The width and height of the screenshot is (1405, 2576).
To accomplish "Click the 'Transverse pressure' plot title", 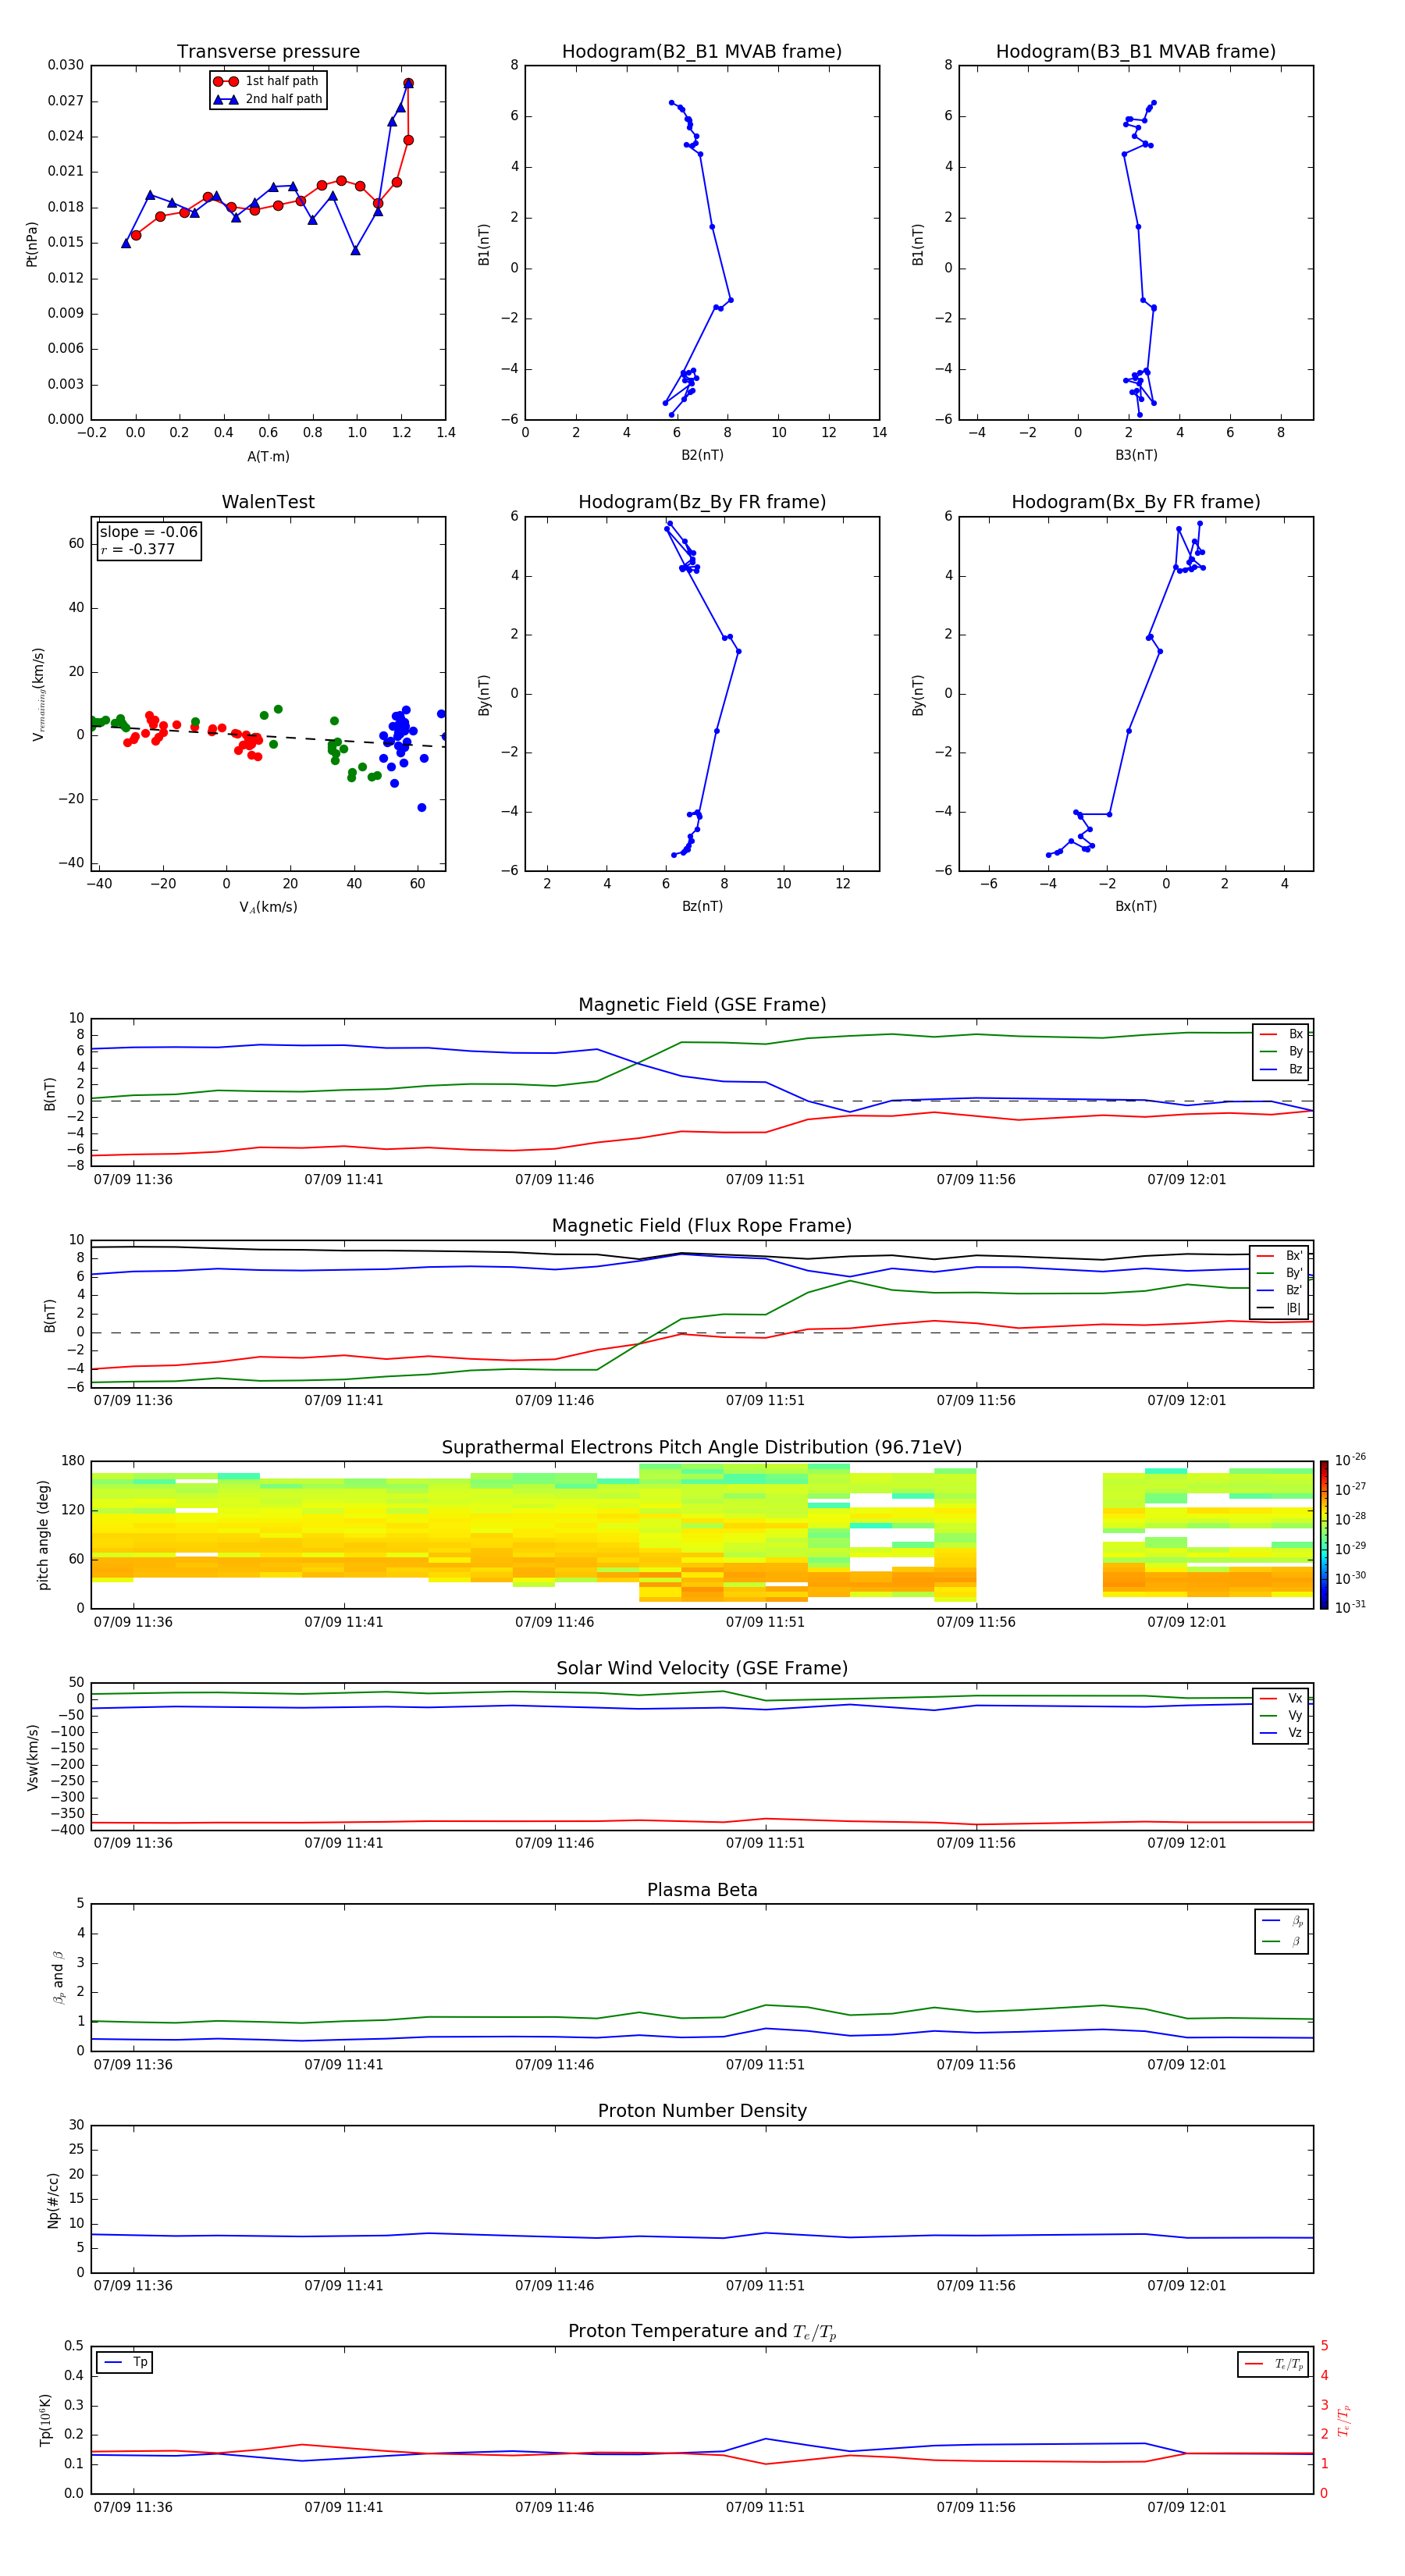I will click(x=268, y=52).
